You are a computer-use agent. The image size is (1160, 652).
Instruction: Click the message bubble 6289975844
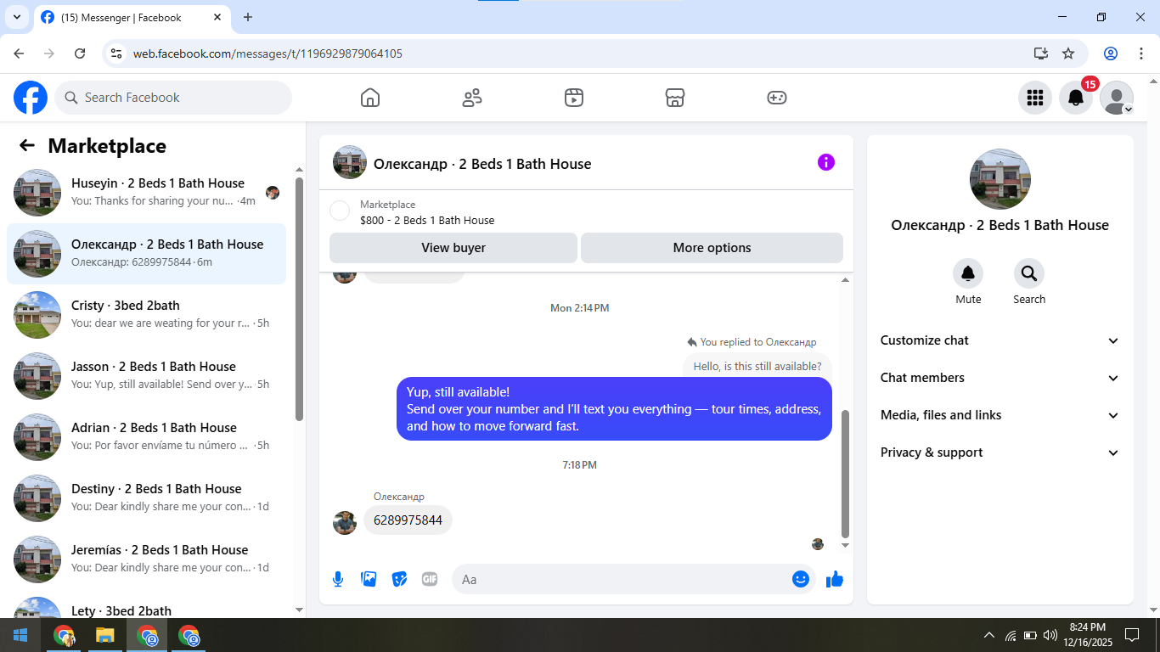click(x=408, y=520)
